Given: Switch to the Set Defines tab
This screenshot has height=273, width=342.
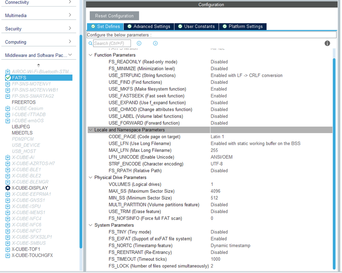Looking at the screenshot, I should [105, 26].
